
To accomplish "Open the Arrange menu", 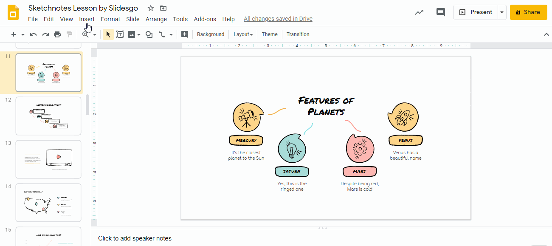I will [x=156, y=19].
